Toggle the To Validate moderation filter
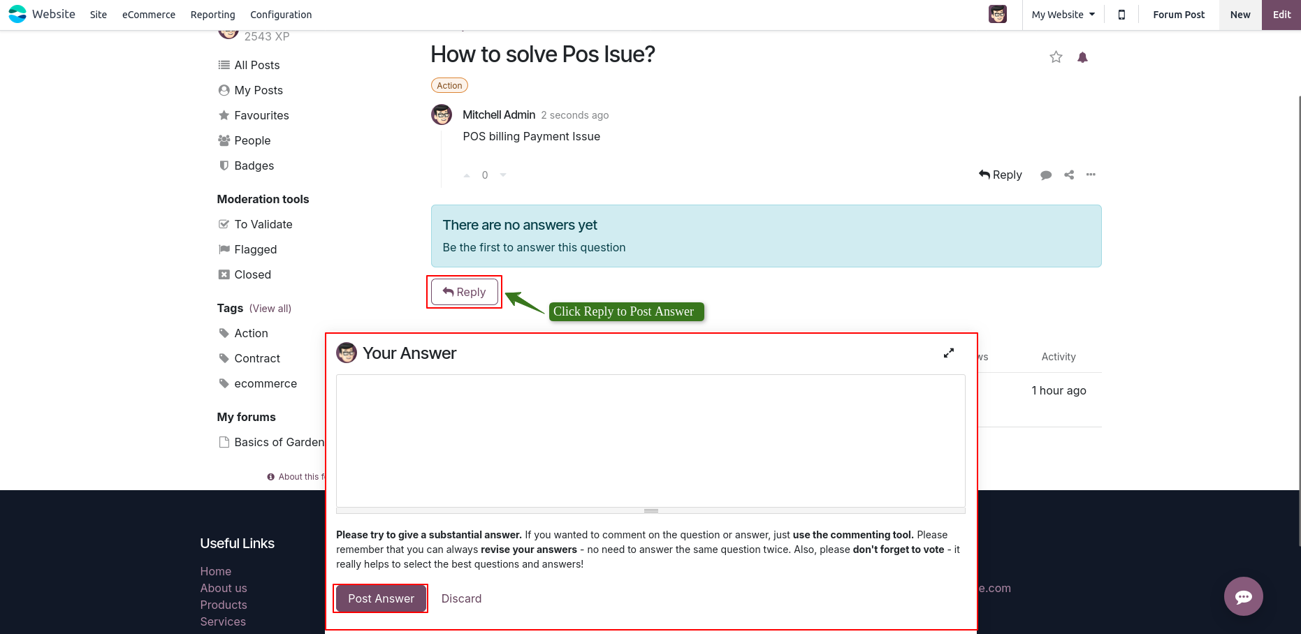Image resolution: width=1301 pixels, height=634 pixels. [263, 224]
